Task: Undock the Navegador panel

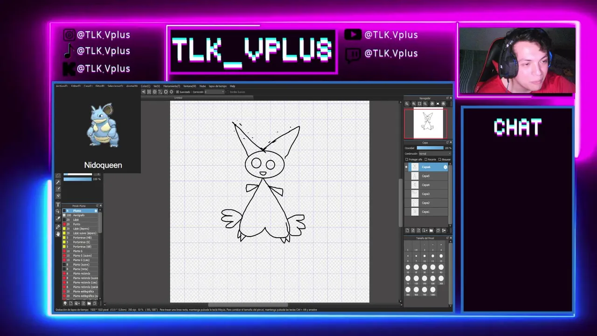Action: point(447,98)
